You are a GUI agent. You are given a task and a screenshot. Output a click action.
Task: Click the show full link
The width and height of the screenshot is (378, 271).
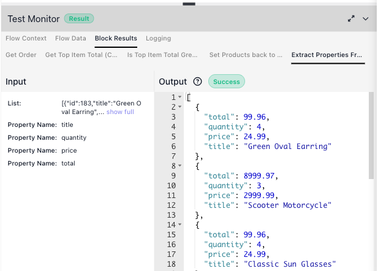(x=120, y=112)
